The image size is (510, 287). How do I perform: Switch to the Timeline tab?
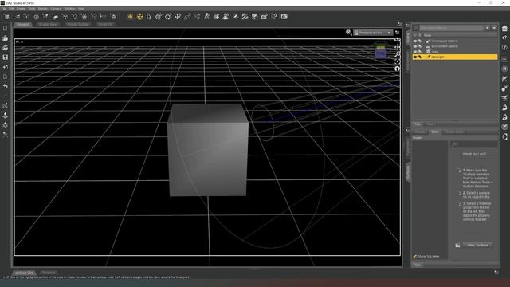point(48,273)
